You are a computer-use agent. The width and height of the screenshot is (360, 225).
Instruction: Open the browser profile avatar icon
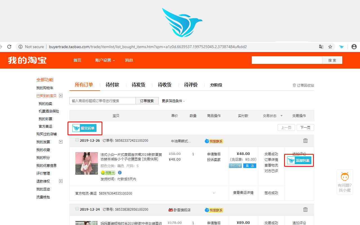click(354, 47)
